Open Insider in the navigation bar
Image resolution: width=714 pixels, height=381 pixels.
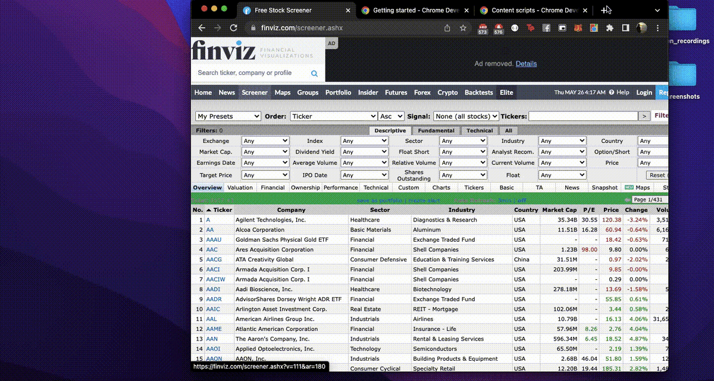pos(368,92)
